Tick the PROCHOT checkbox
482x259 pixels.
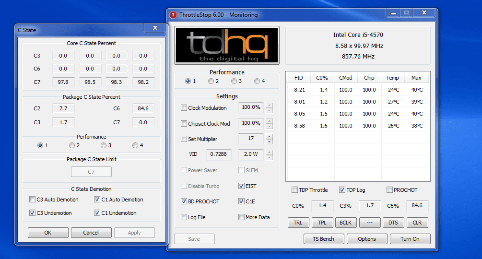[x=389, y=190]
